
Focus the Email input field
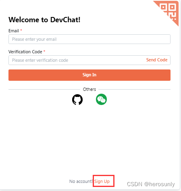click(89, 39)
